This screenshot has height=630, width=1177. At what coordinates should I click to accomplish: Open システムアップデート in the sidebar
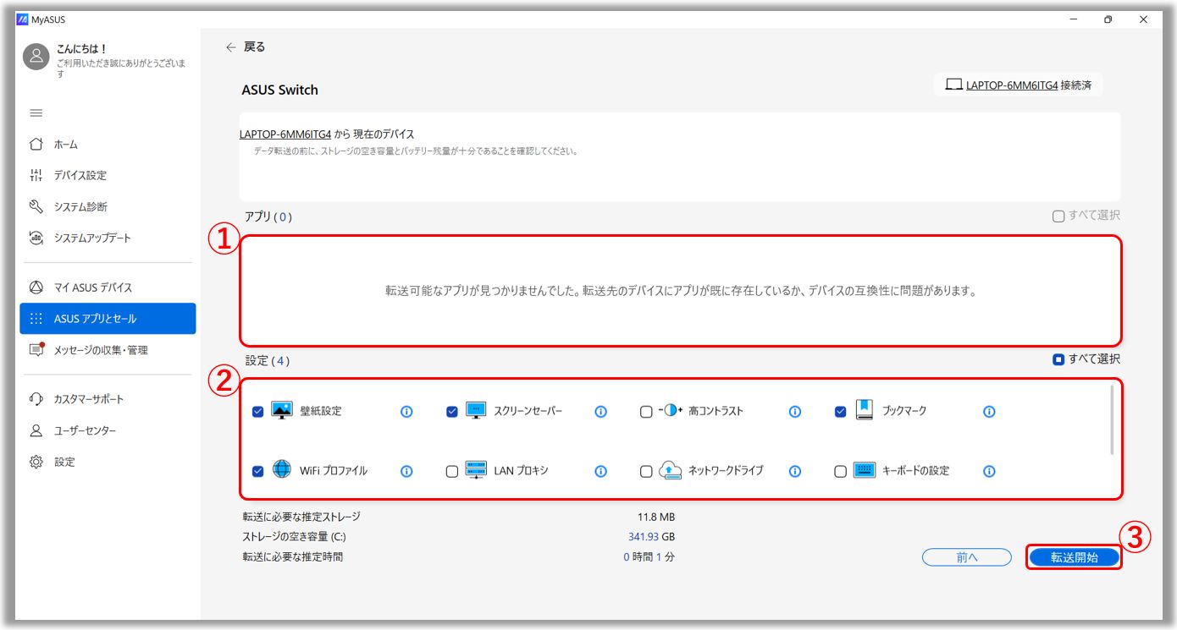point(80,238)
